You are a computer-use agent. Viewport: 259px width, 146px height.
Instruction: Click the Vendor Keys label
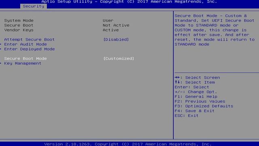coord(19,30)
